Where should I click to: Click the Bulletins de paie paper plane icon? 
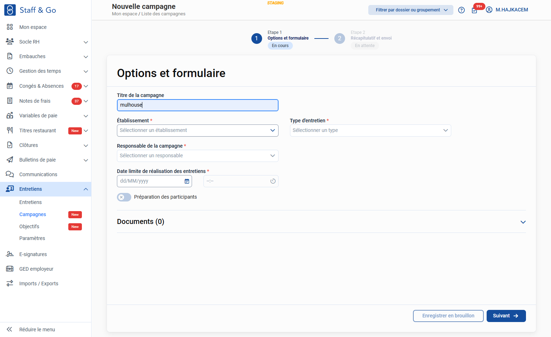(10, 160)
